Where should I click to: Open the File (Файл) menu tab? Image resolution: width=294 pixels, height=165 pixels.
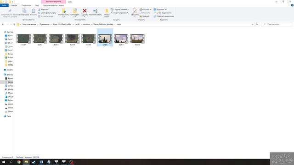[4, 5]
